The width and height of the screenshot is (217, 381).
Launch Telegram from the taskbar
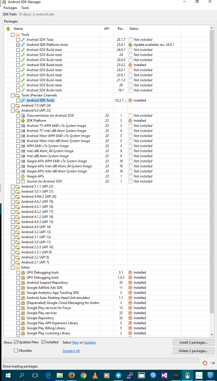[118, 375]
